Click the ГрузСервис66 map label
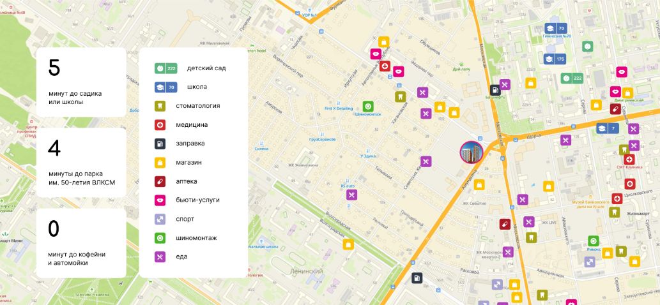660x305 pixels. coord(321,139)
